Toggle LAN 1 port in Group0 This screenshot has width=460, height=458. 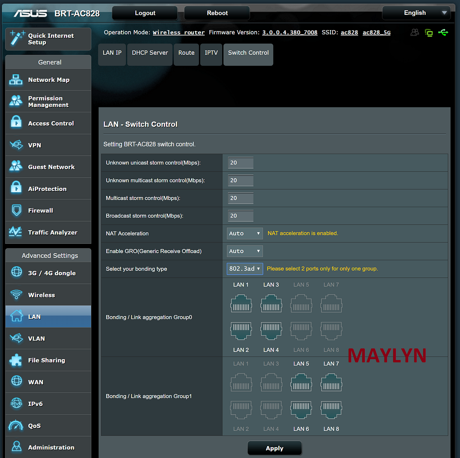(x=241, y=304)
